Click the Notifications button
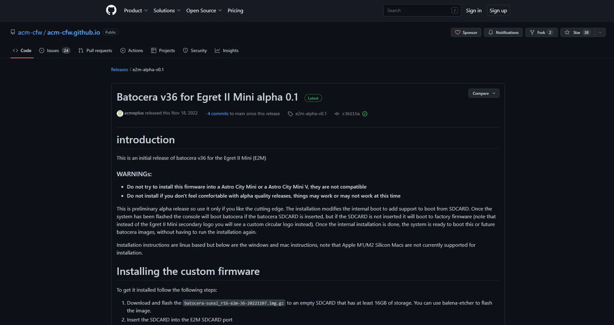 [x=503, y=32]
